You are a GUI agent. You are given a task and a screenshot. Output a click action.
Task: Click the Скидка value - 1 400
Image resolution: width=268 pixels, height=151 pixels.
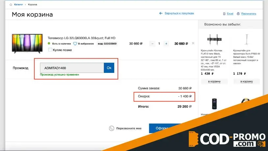185,96
